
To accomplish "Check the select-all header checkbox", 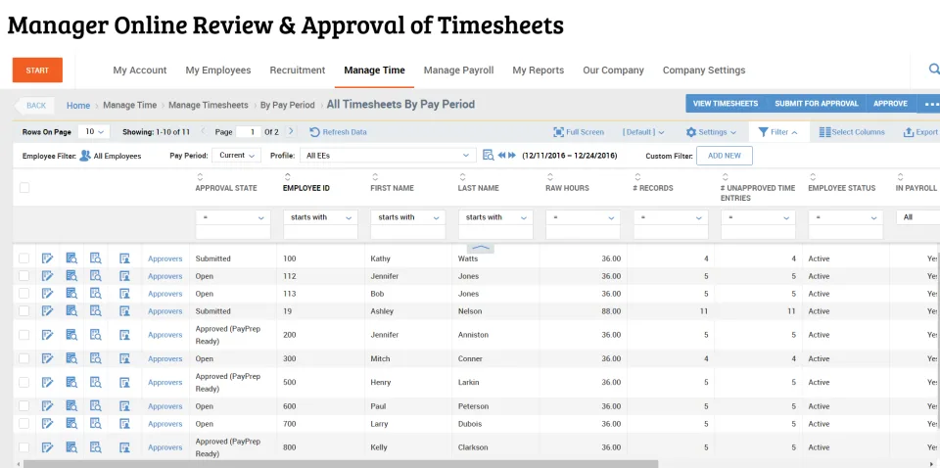I will (23, 188).
